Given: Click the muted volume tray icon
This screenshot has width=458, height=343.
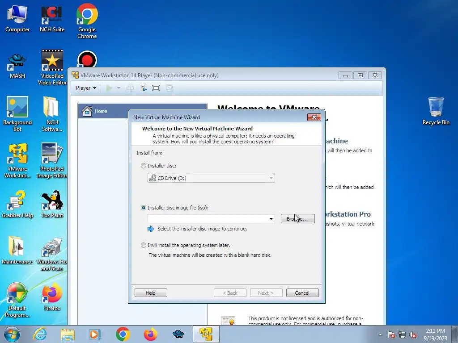Looking at the screenshot, I should click(413, 335).
